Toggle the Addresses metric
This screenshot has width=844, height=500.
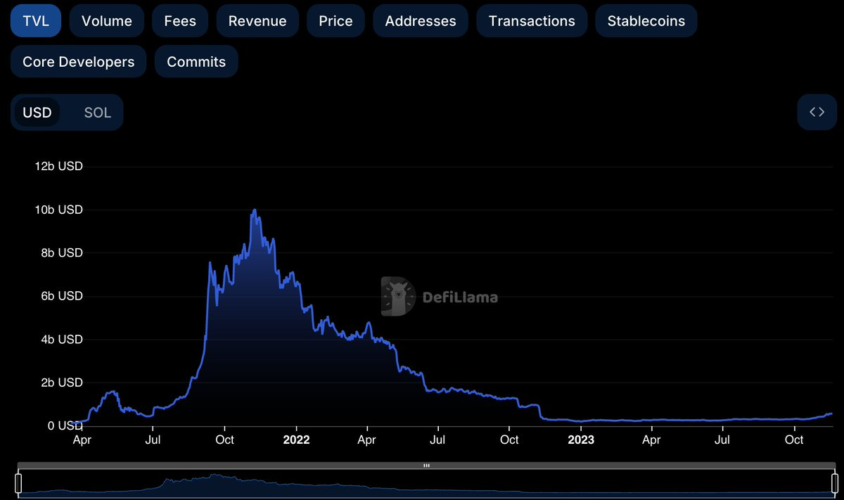coord(420,21)
